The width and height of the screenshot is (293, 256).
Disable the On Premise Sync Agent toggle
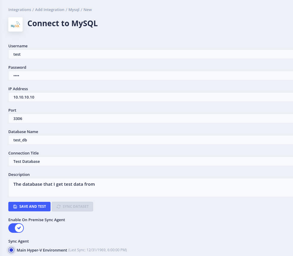tap(16, 228)
